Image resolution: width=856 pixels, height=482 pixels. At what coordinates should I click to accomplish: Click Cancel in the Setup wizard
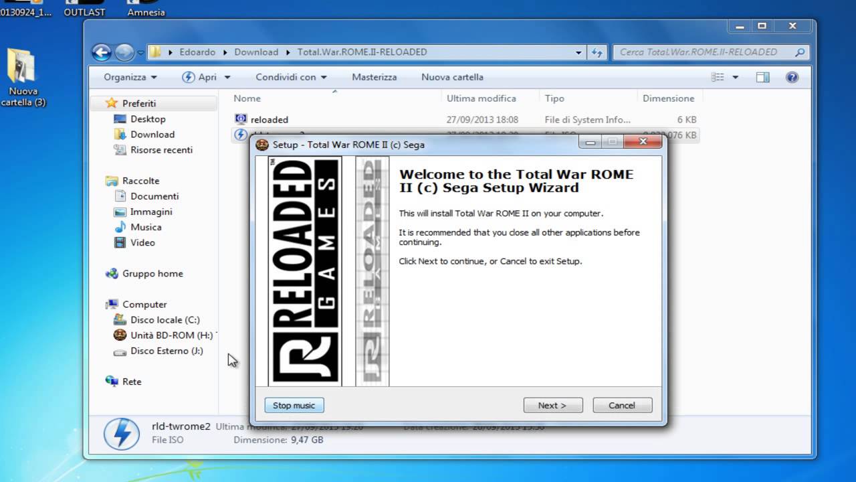(622, 405)
